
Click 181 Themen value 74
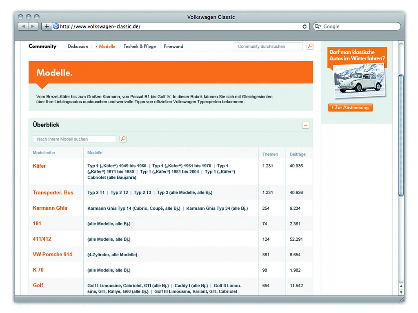click(265, 224)
